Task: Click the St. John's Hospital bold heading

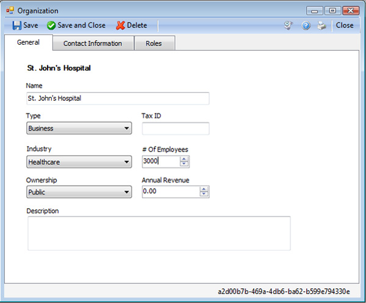Action: pyautogui.click(x=59, y=68)
